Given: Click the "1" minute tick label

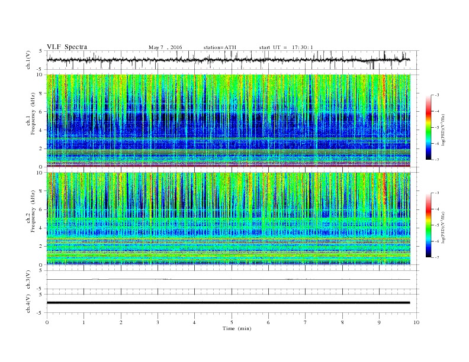Looking at the screenshot, I should pyautogui.click(x=83, y=322).
